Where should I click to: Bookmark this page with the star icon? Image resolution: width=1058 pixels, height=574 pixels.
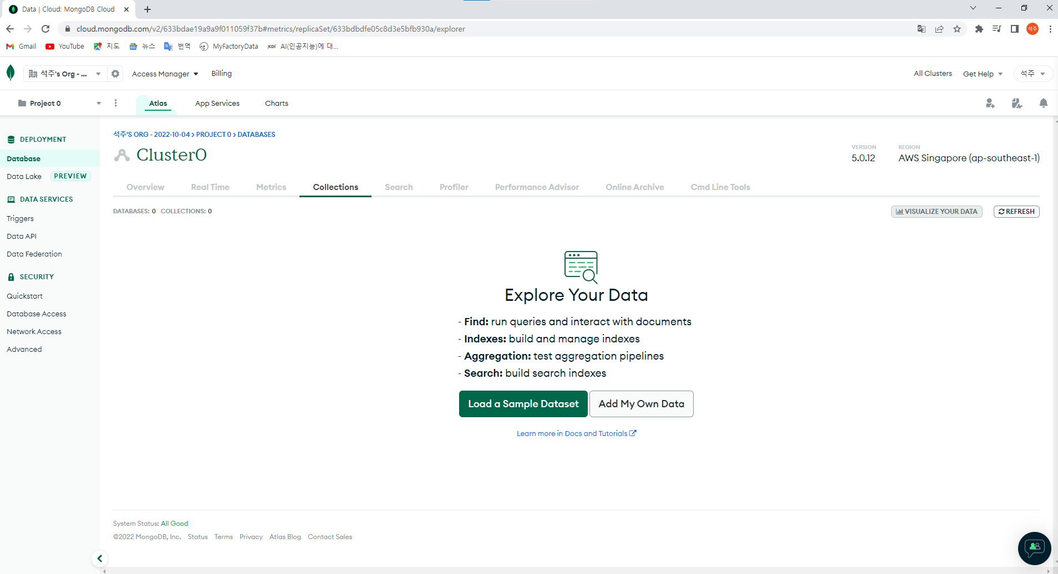pyautogui.click(x=957, y=29)
